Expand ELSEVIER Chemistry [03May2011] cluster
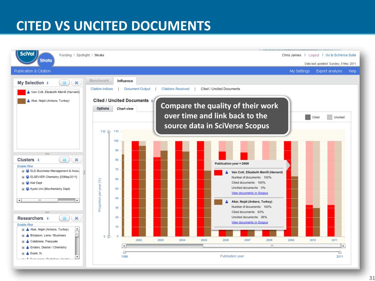 tap(23, 177)
